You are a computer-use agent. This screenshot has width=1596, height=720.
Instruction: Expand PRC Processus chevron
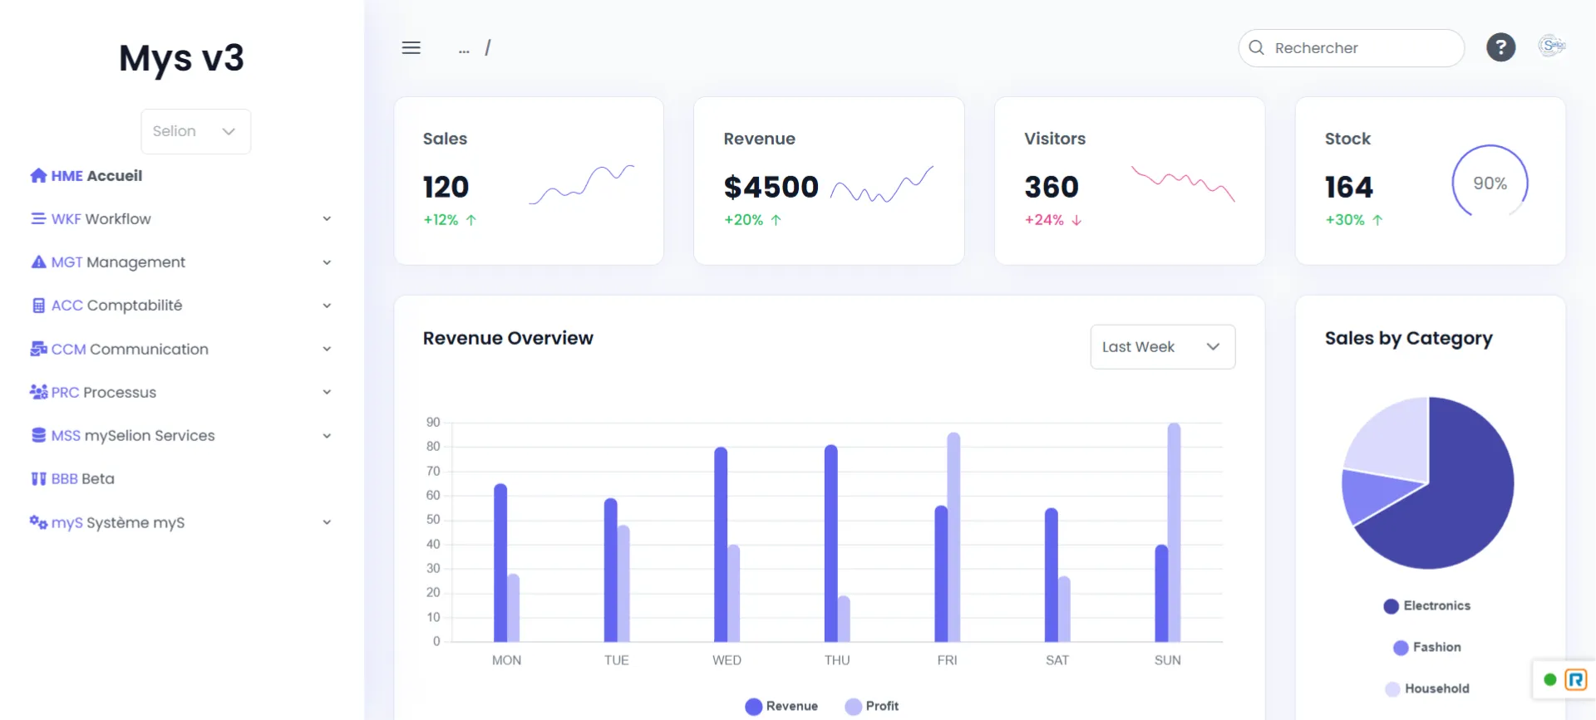[327, 392]
